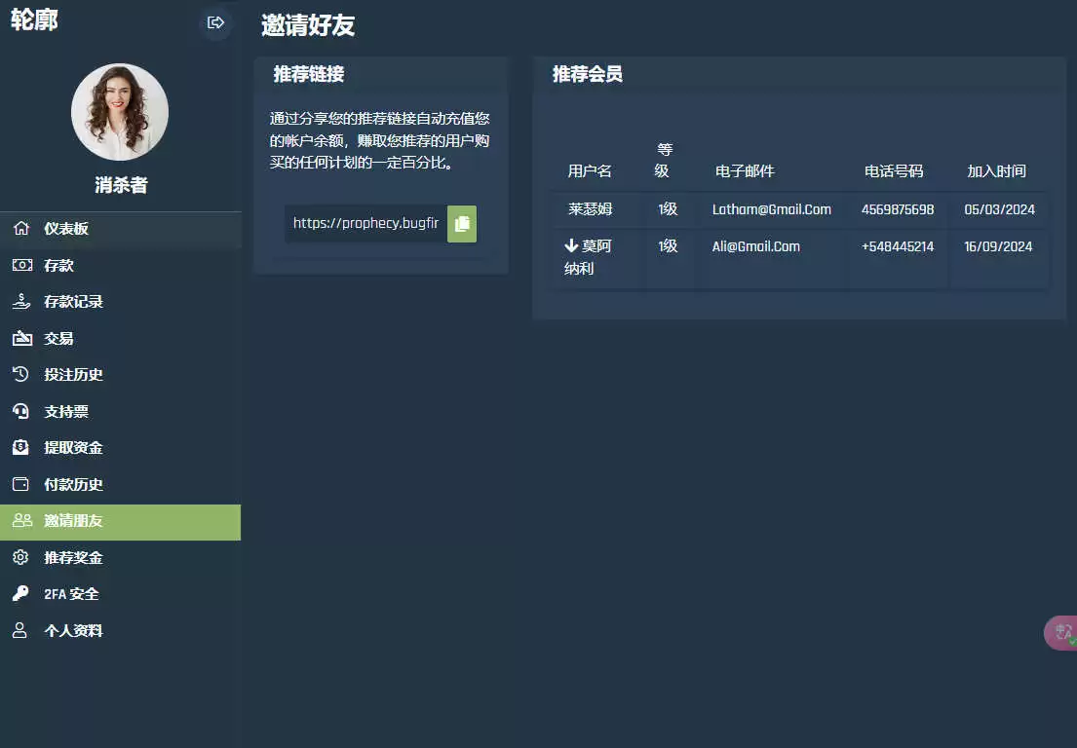
Task: Select the active 邀请朋友 menu item
Action: click(x=73, y=521)
